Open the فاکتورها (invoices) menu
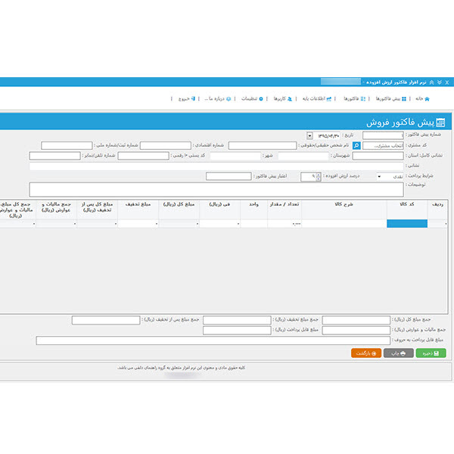Image resolution: width=454 pixels, height=454 pixels. tap(363, 99)
